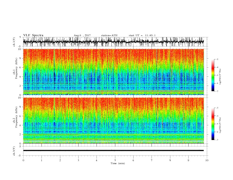Click the time axis tick label "8"
This screenshot has width=233, height=180.
click(x=170, y=160)
